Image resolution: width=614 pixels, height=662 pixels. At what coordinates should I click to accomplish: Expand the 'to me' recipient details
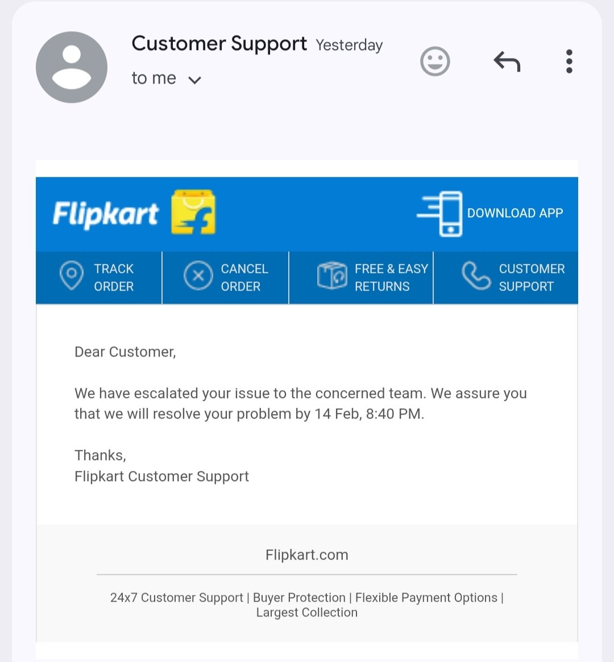point(195,80)
